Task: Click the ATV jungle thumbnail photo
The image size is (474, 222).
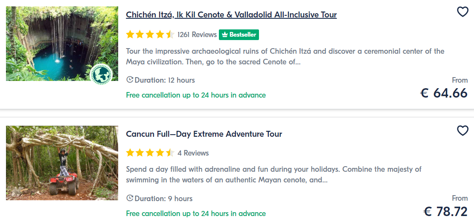Action: [62, 163]
